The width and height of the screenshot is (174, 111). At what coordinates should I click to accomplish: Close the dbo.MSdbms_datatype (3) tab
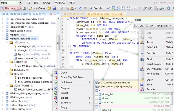click(121, 14)
